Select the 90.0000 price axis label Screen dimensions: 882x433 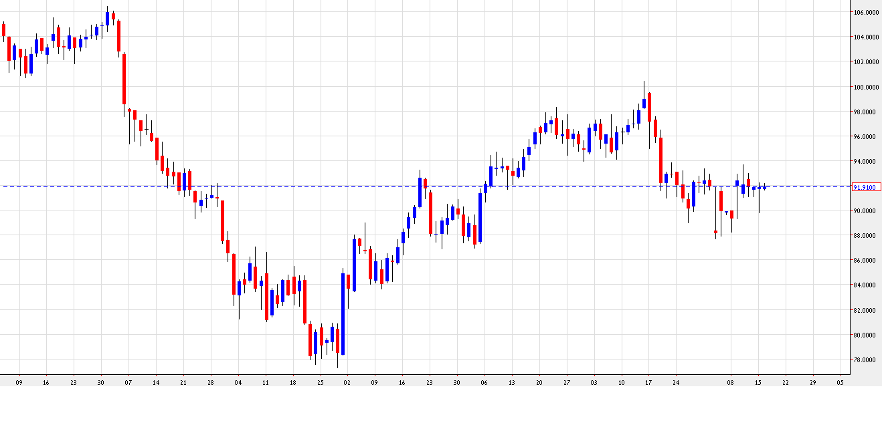tap(866, 210)
